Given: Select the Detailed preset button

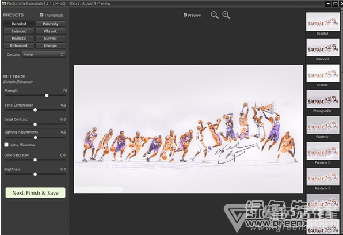Looking at the screenshot, I should pyautogui.click(x=19, y=24).
